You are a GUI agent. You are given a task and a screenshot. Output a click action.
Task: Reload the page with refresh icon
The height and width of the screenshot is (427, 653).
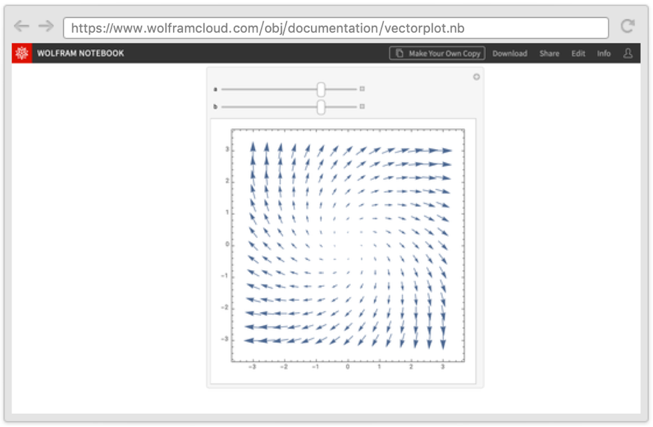coord(627,27)
